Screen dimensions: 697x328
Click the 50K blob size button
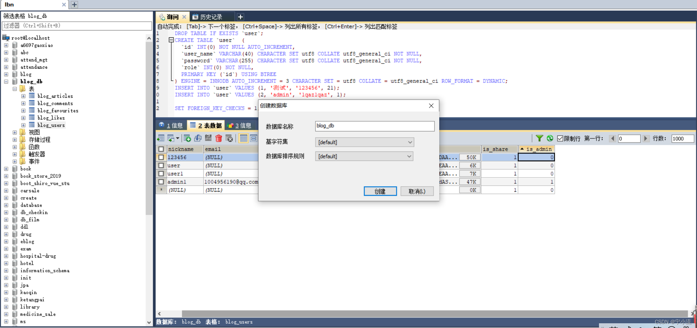(470, 157)
